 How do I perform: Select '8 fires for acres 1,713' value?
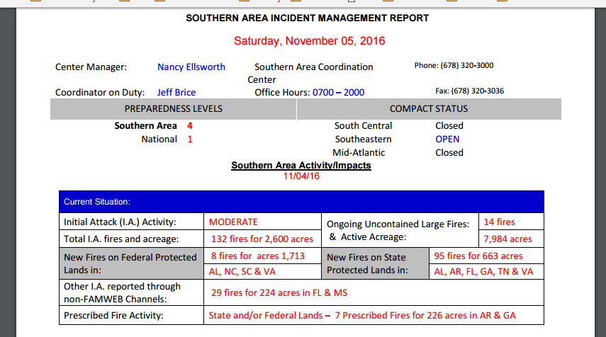[x=258, y=256]
